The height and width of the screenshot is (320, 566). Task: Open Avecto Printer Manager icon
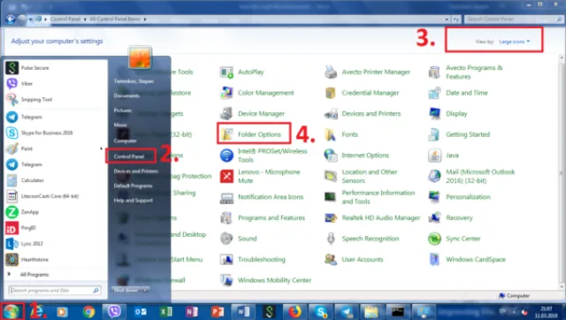[x=331, y=72]
